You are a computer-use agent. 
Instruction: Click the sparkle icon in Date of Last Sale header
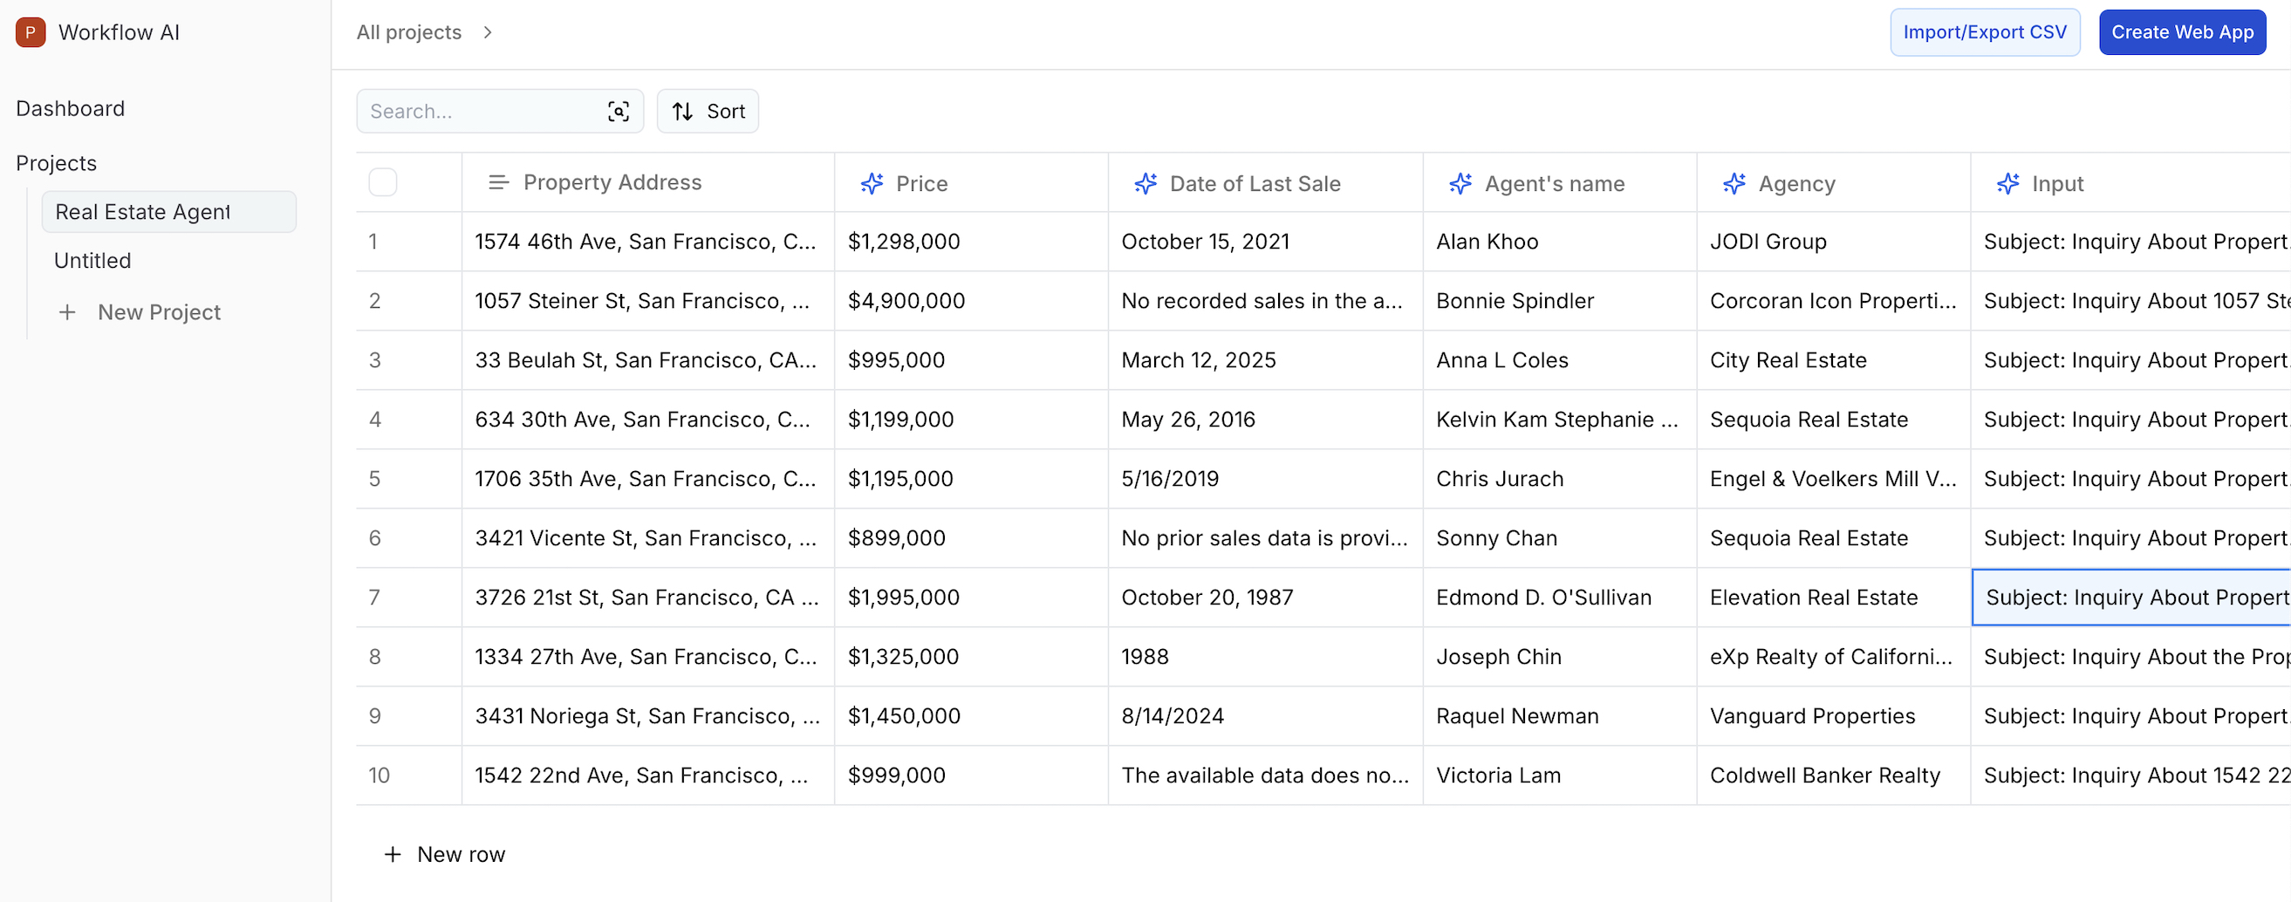(1145, 183)
